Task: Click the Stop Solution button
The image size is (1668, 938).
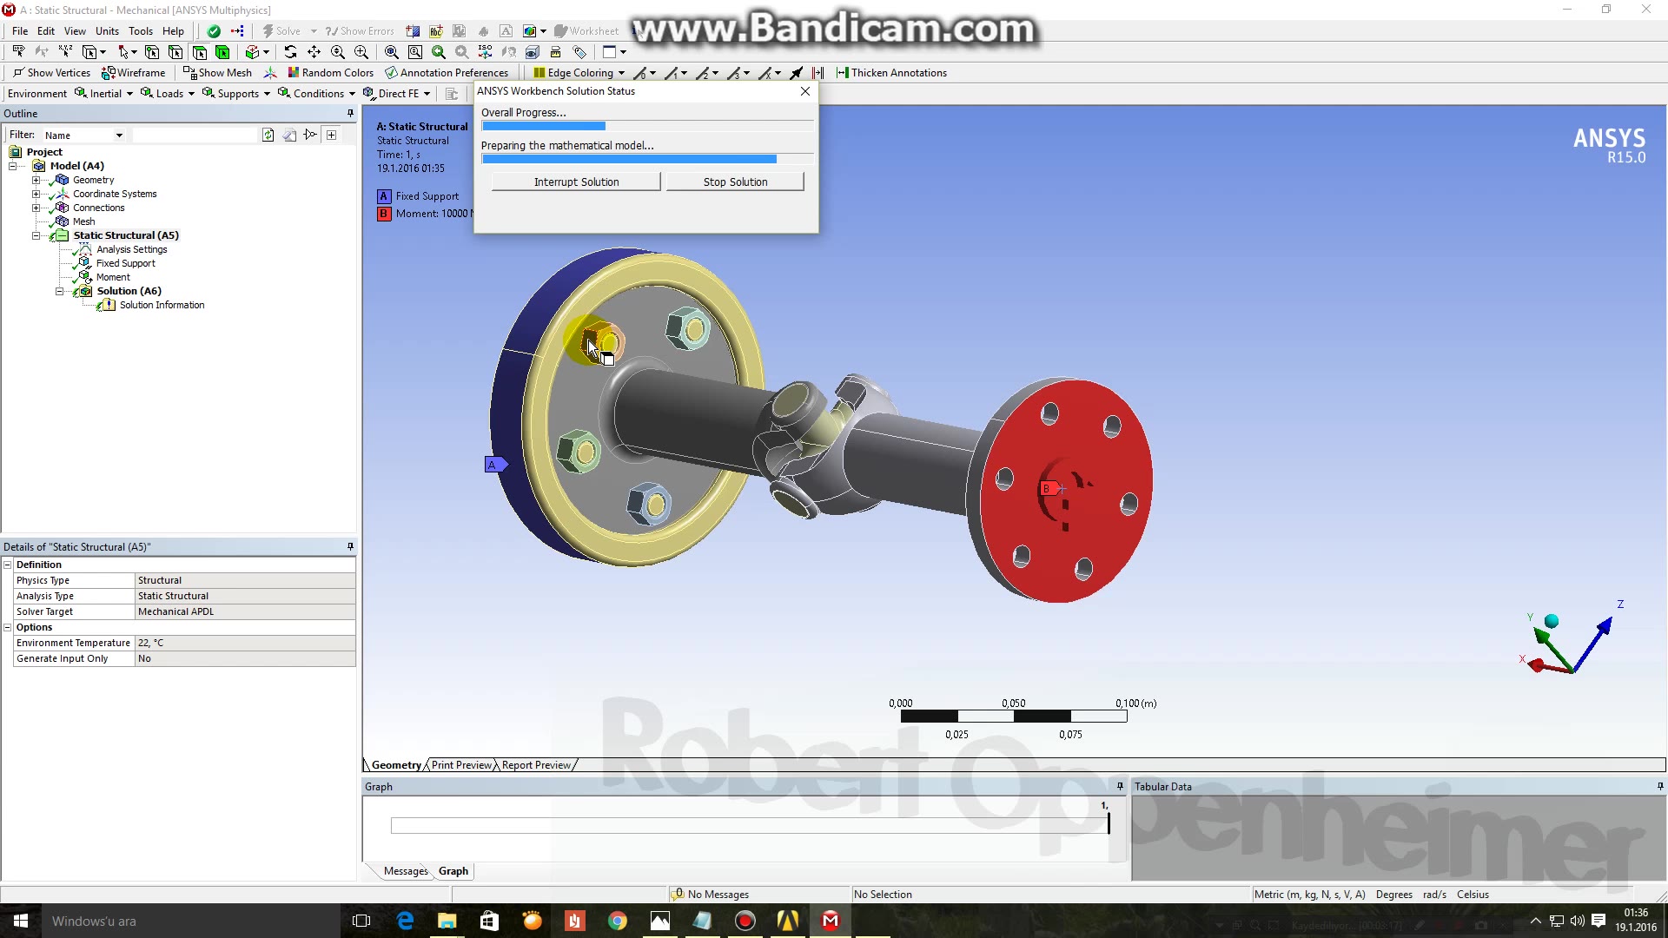Action: coord(735,182)
